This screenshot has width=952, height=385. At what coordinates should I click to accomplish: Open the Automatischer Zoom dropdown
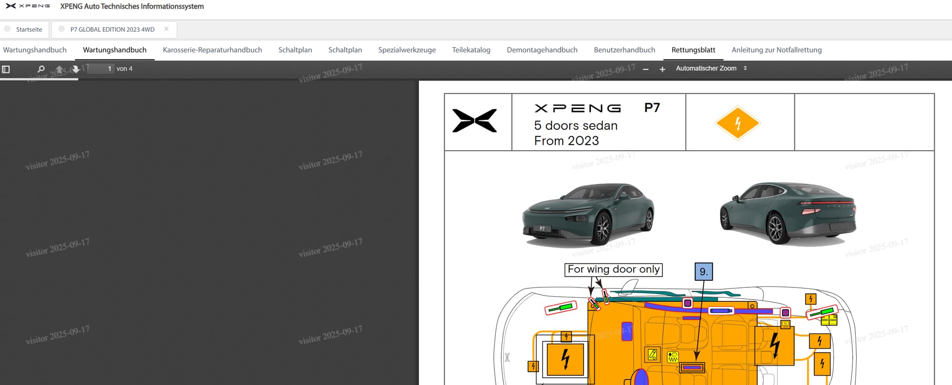[x=711, y=68]
